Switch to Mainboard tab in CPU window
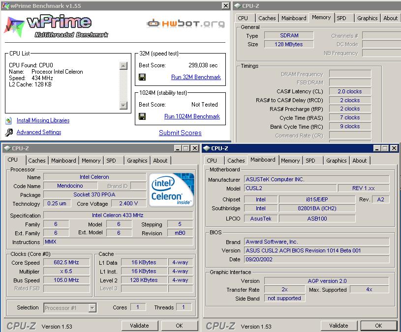401x332 pixels. coord(63,161)
